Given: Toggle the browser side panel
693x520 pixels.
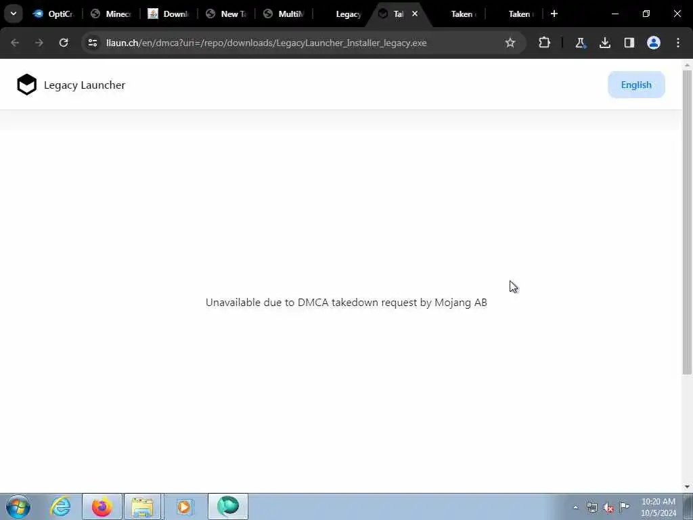Looking at the screenshot, I should pyautogui.click(x=629, y=43).
